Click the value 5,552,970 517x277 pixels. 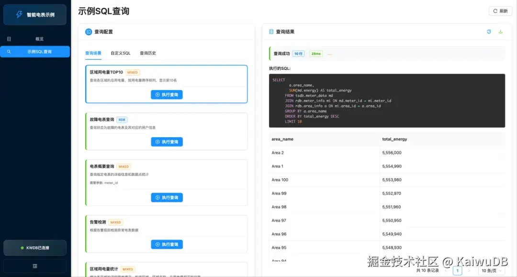(x=392, y=193)
